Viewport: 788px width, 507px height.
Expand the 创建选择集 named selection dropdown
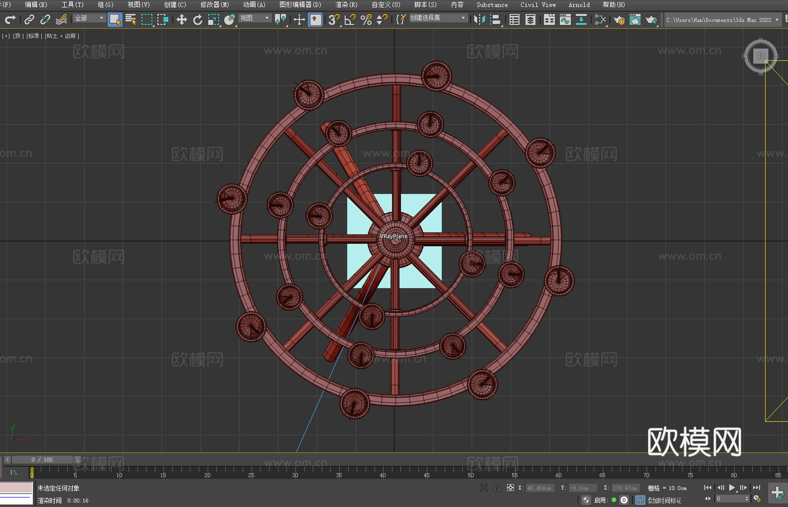[x=438, y=18]
